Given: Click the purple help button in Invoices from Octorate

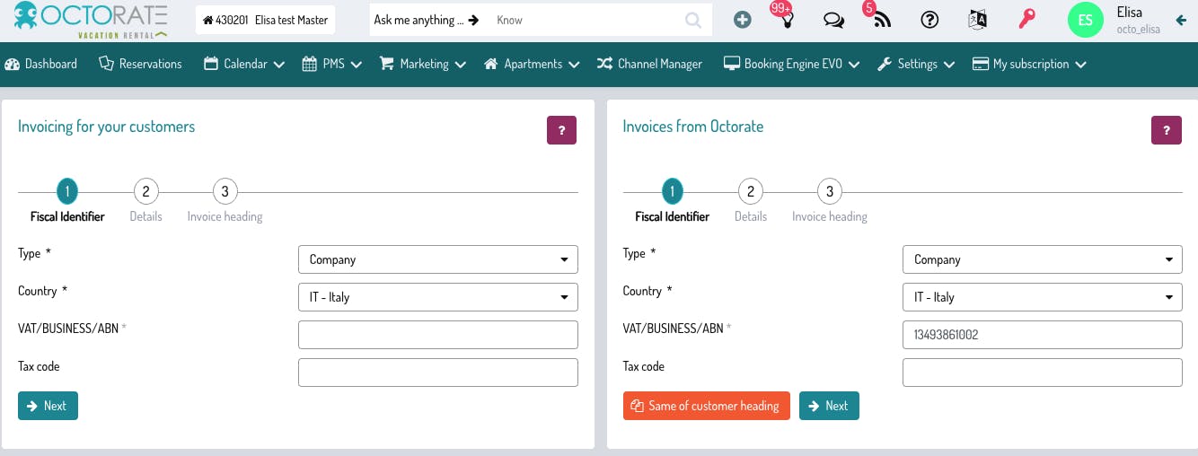Looking at the screenshot, I should coord(1166,130).
